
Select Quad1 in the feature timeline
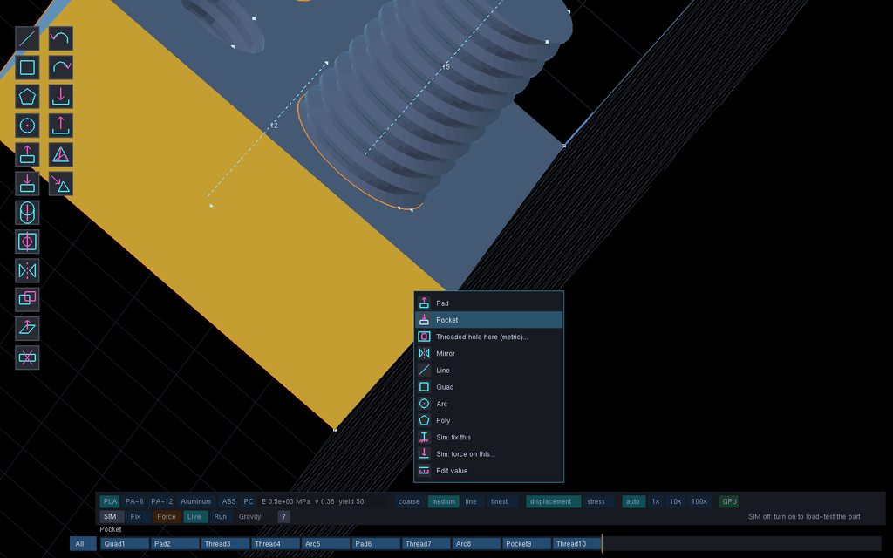(x=125, y=544)
